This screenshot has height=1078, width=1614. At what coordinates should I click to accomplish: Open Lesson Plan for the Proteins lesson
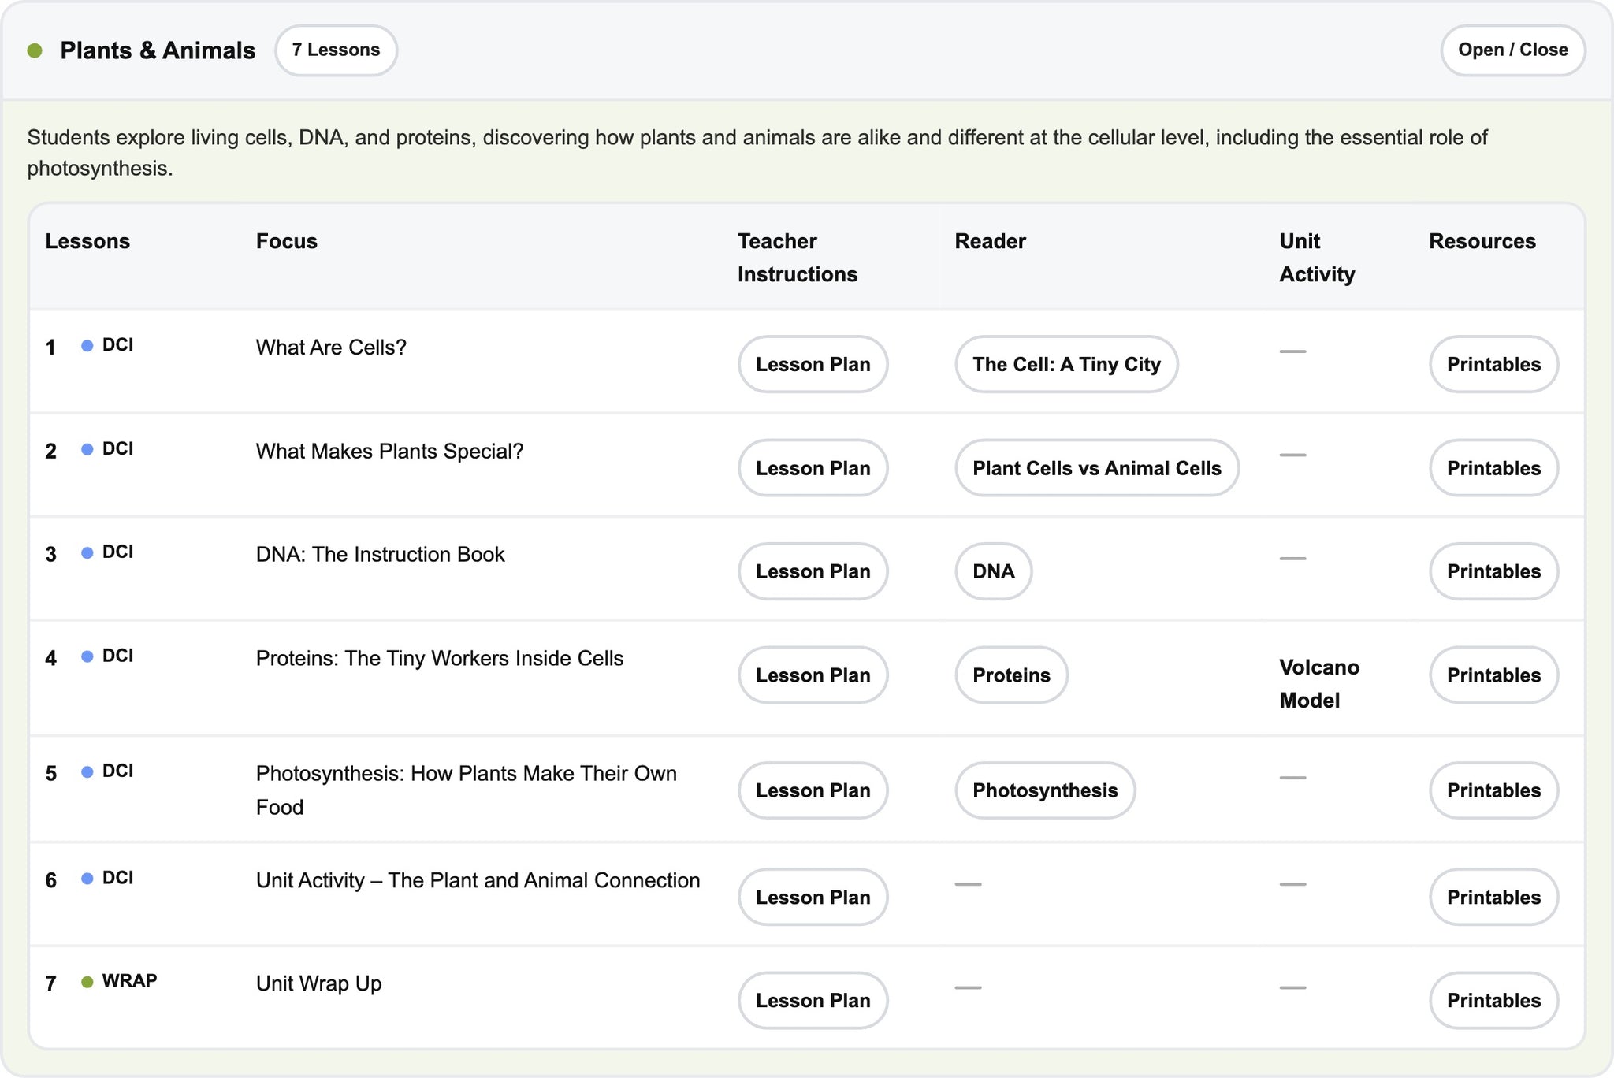coord(813,675)
